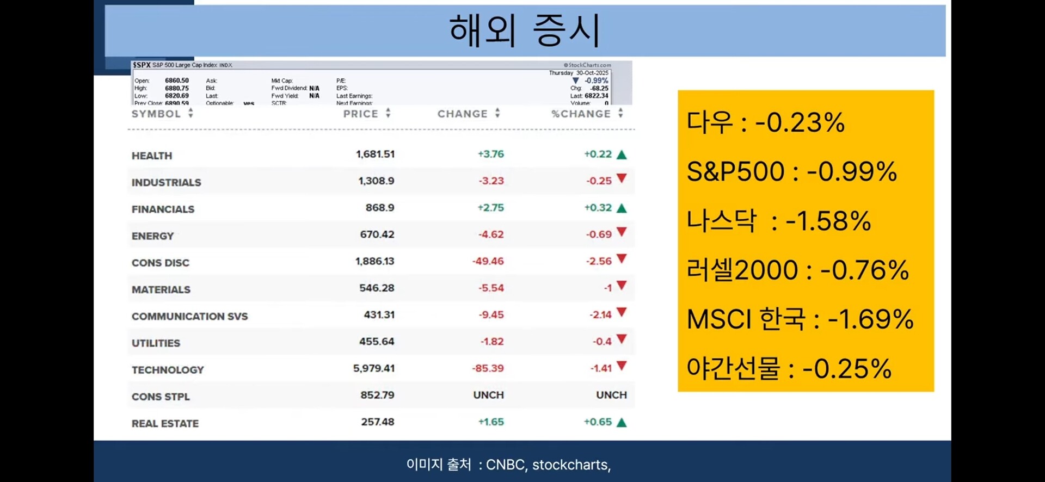Click the StockCharts.com watermark link
This screenshot has height=482, width=1045.
(x=587, y=65)
